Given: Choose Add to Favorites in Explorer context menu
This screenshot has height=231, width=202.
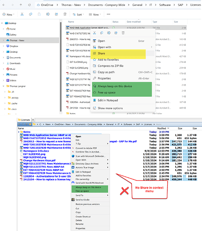Looking at the screenshot, I should click(x=122, y=60).
